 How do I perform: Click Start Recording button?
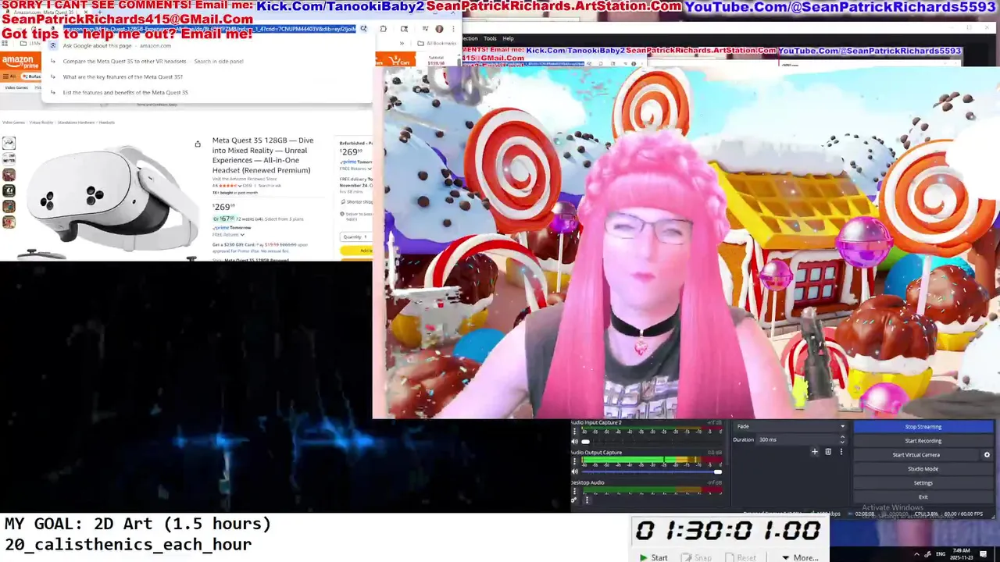[x=923, y=441]
